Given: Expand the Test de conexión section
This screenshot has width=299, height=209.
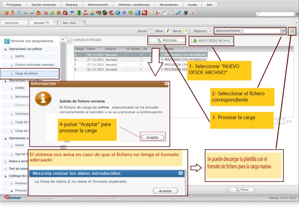Looking at the screenshot, I should click(x=6, y=168).
